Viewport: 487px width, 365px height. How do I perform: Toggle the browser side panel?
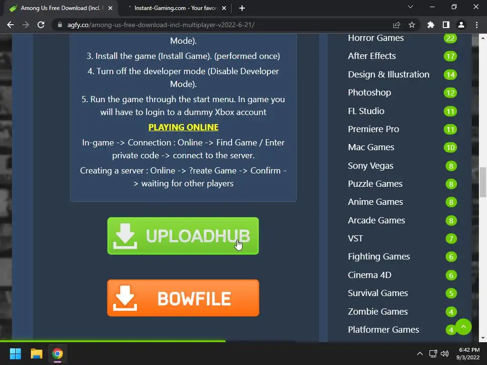point(446,25)
